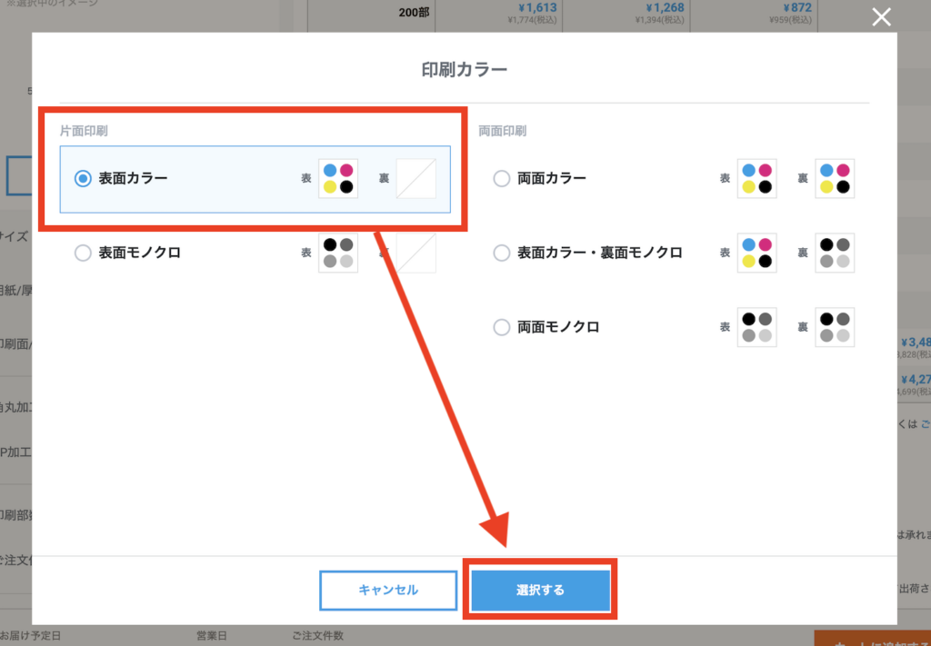Click blank back-side icon of 表面モノクロ
Screen dimensions: 931x646
[x=416, y=253]
